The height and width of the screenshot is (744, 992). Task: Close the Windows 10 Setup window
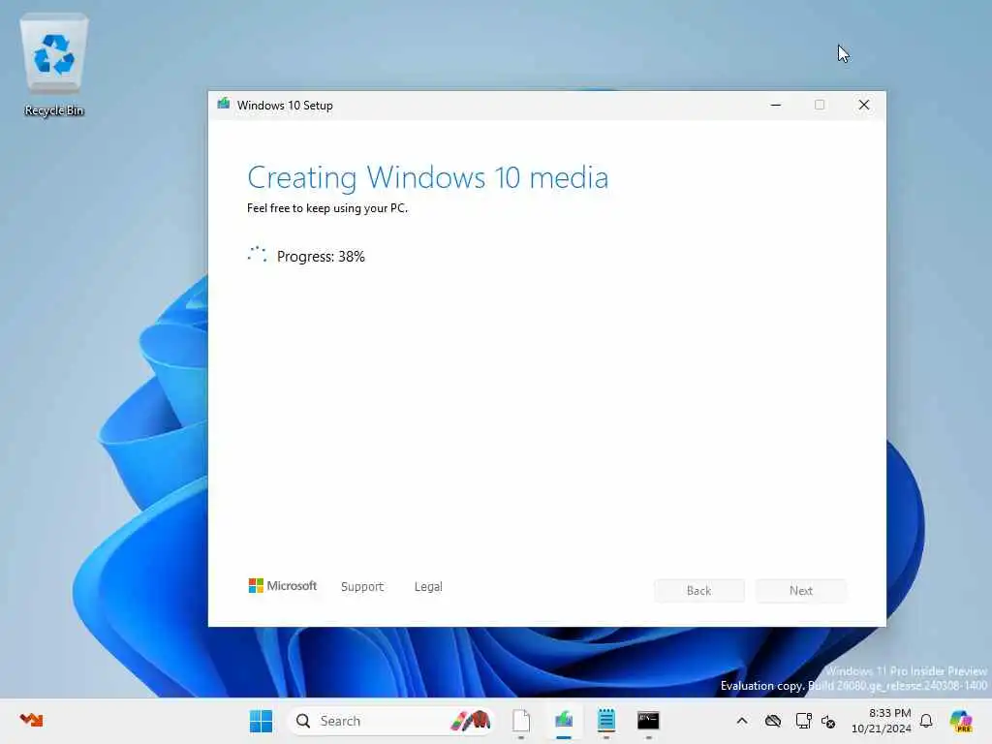[863, 105]
